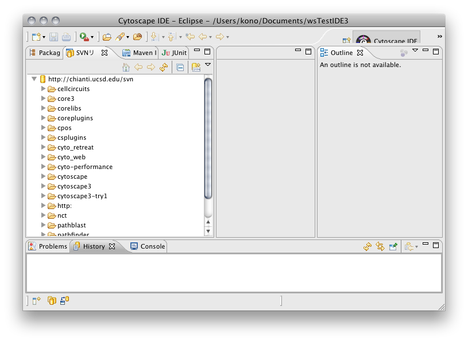Click the Run/Debug external tools icon
The image size is (468, 342).
click(x=84, y=37)
